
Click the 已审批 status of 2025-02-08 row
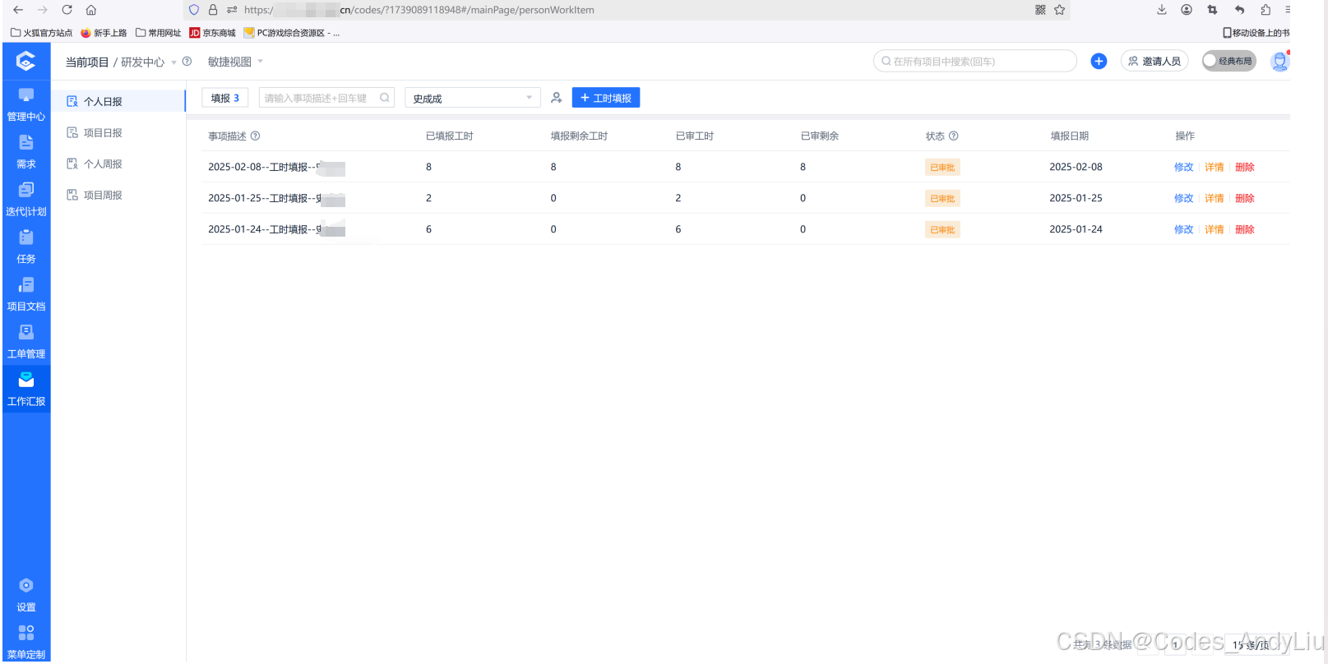(942, 167)
